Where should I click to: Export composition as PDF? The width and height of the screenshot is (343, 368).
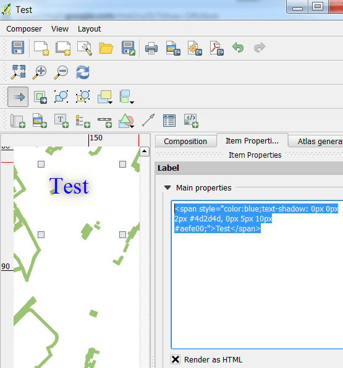pyautogui.click(x=216, y=48)
